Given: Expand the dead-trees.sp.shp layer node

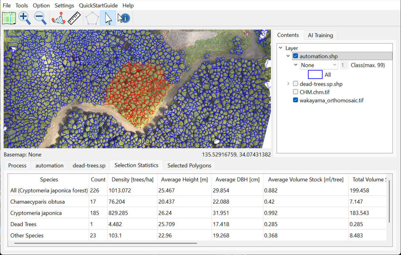Looking at the screenshot, I should pyautogui.click(x=288, y=84).
